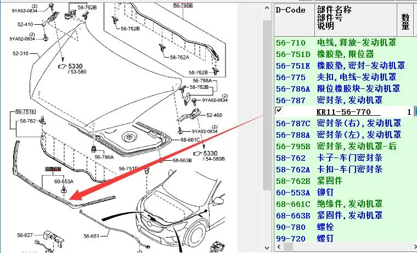The width and height of the screenshot is (417, 253).
Task: Select the 58-762B 紧固件 row
Action: click(345, 181)
